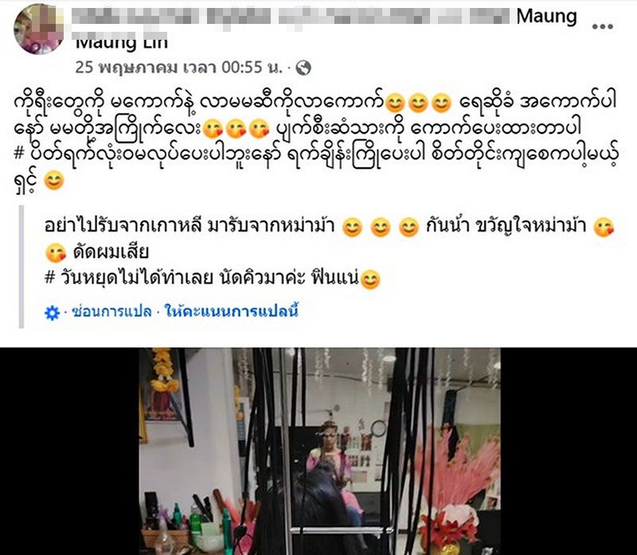
Task: Click the first smiling emoji in Burmese text
Action: pos(394,104)
